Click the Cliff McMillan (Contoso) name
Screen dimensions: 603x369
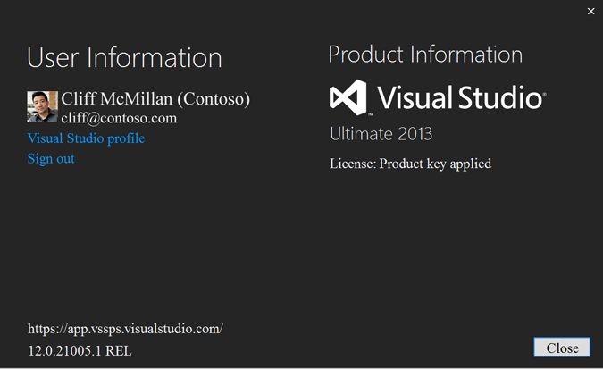155,99
